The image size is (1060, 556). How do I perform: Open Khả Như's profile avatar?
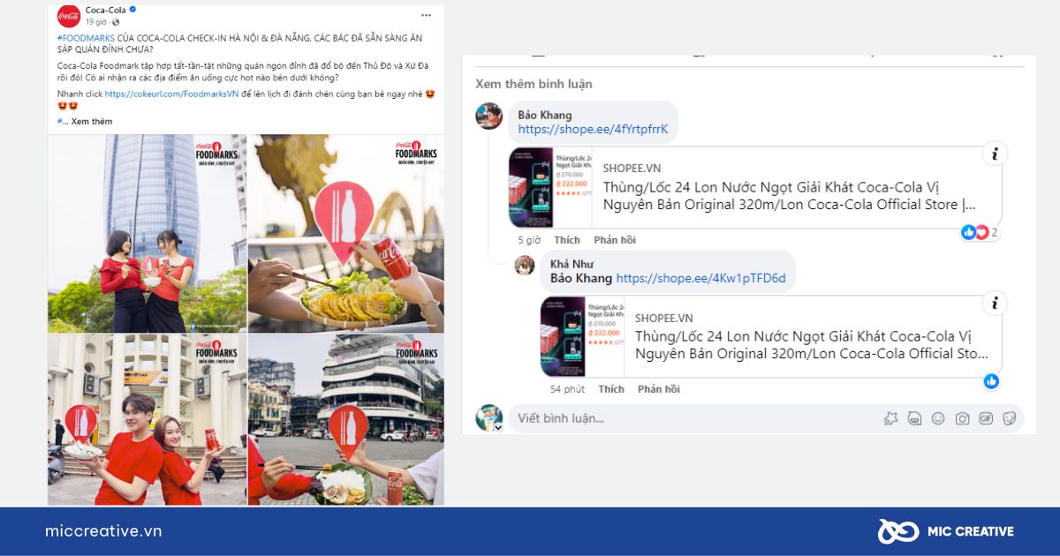(x=525, y=265)
